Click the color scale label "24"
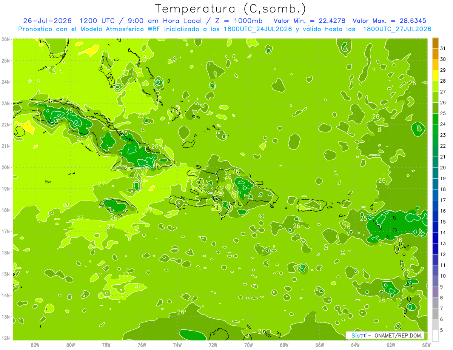This screenshot has width=453, height=350. pyautogui.click(x=443, y=124)
